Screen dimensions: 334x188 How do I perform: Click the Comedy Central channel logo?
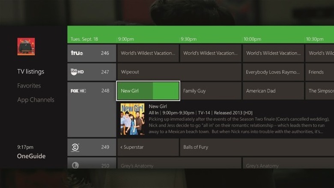coord(75,147)
